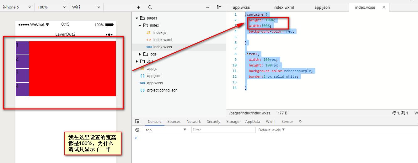Switch to the index.wxml editor tab
Screen dimensions: 418x163
284,7
